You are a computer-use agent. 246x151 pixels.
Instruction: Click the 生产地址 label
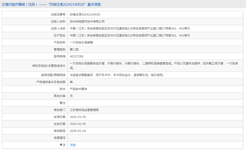pos(59,35)
